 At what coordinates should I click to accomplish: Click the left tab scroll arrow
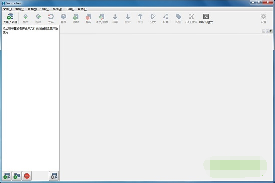point(264,31)
